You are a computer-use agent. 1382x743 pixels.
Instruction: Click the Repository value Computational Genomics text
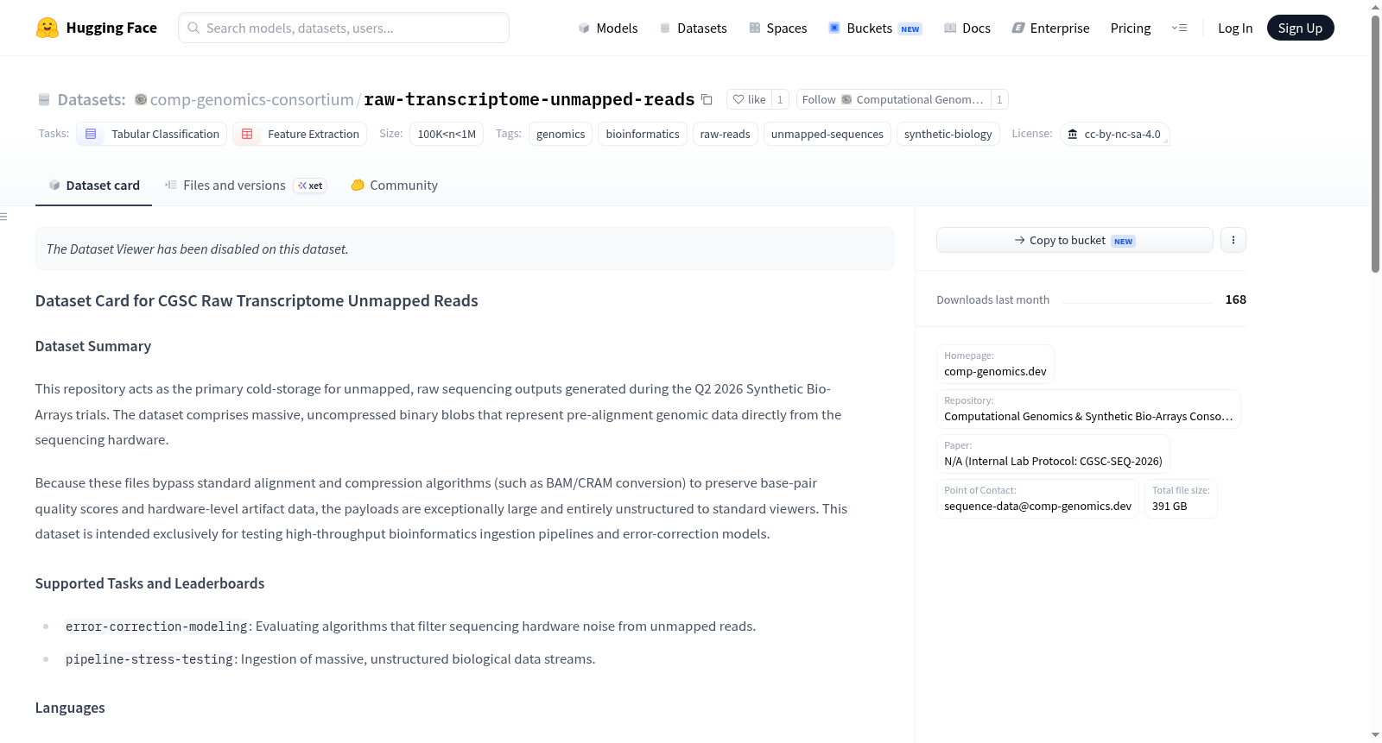tap(1088, 416)
